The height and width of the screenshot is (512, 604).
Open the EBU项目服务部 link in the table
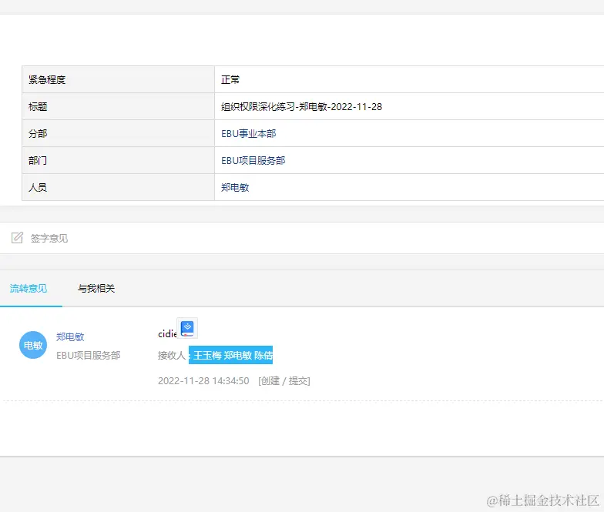pyautogui.click(x=253, y=160)
